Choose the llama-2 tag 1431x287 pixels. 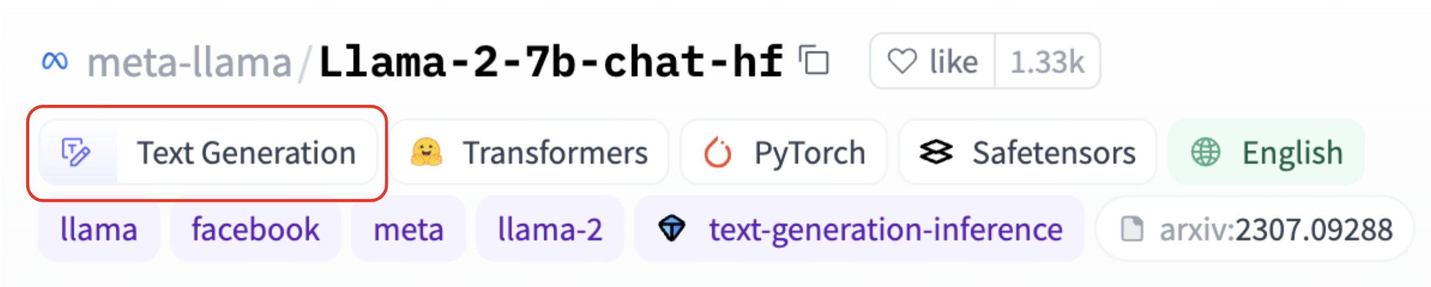point(550,229)
